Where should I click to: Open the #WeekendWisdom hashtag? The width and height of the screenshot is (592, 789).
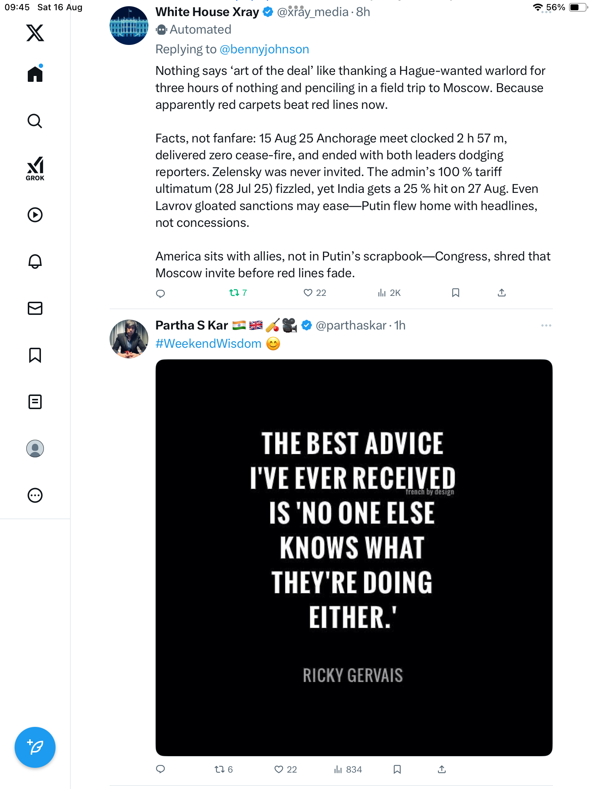pos(208,344)
